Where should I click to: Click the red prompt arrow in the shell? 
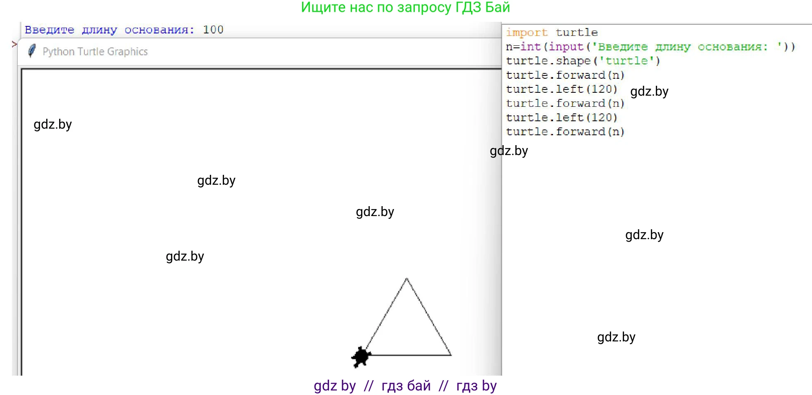(x=14, y=44)
